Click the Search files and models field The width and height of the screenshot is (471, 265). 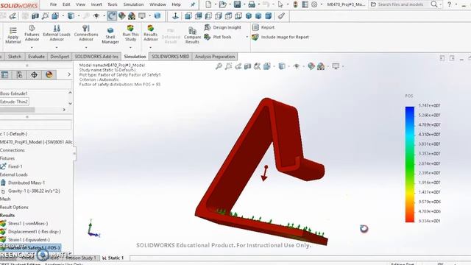pos(400,4)
